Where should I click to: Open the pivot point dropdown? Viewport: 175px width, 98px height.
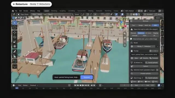point(84,14)
